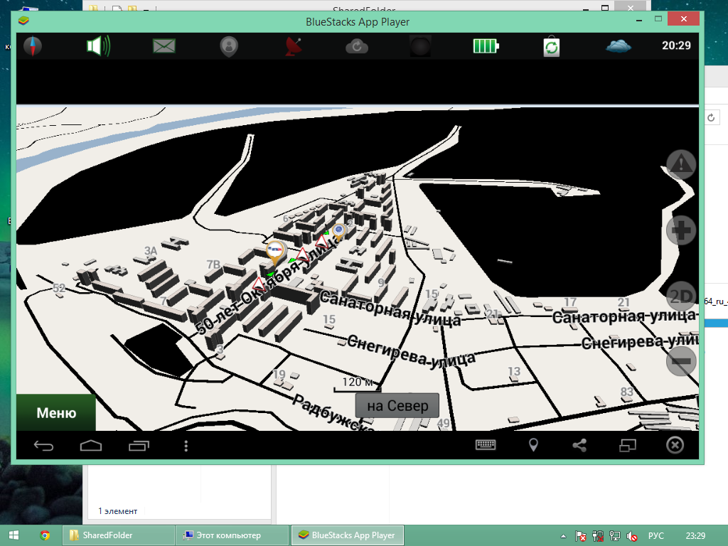The height and width of the screenshot is (546, 728).
Task: Open messages with the envelope icon
Action: tap(164, 46)
